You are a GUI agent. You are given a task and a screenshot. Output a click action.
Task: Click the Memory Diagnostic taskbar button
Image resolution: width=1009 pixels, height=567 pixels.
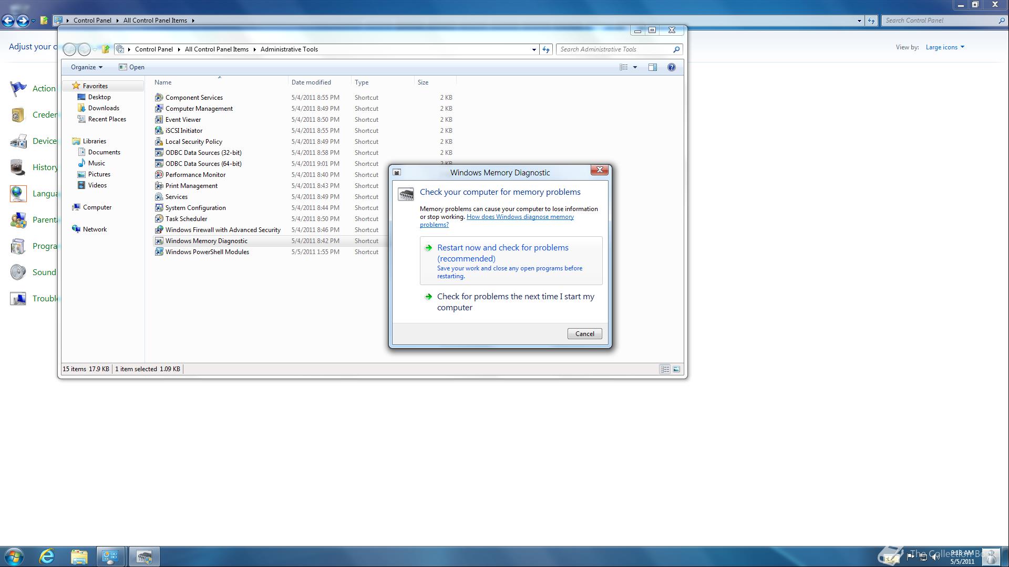tap(144, 556)
